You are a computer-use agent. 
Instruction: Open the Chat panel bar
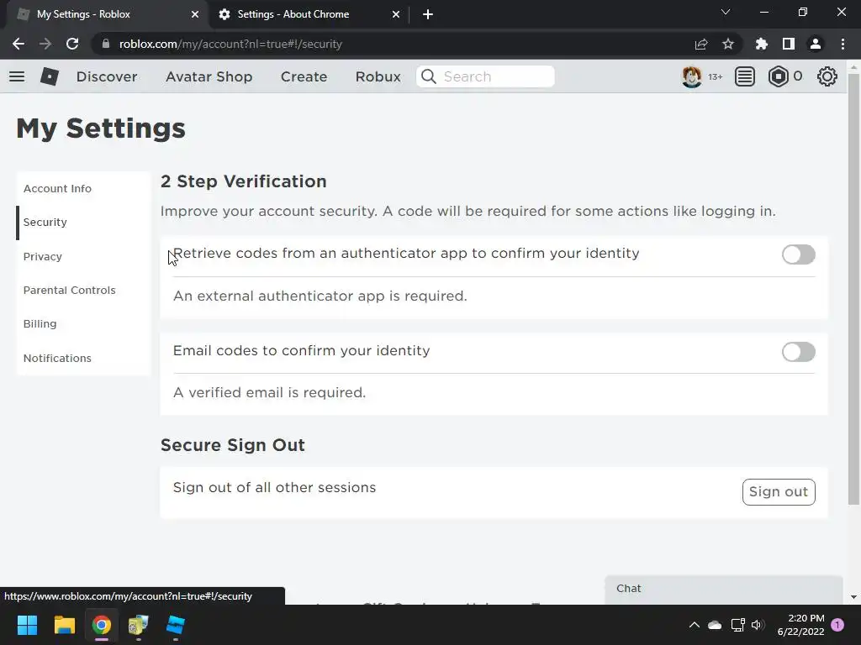coord(723,589)
